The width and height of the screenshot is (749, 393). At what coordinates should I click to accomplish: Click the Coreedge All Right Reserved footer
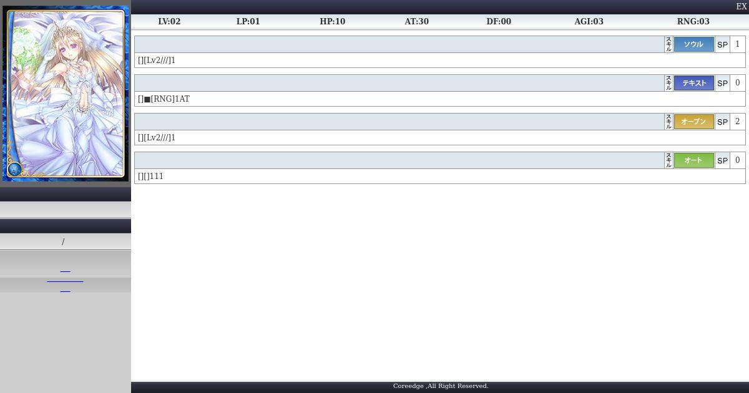tap(441, 386)
